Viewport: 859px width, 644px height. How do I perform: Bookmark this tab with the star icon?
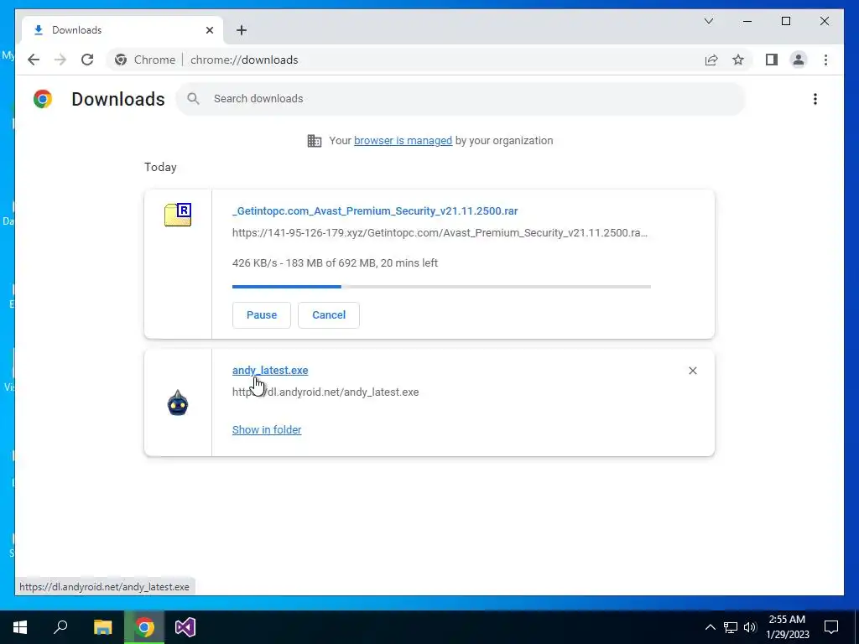click(738, 60)
